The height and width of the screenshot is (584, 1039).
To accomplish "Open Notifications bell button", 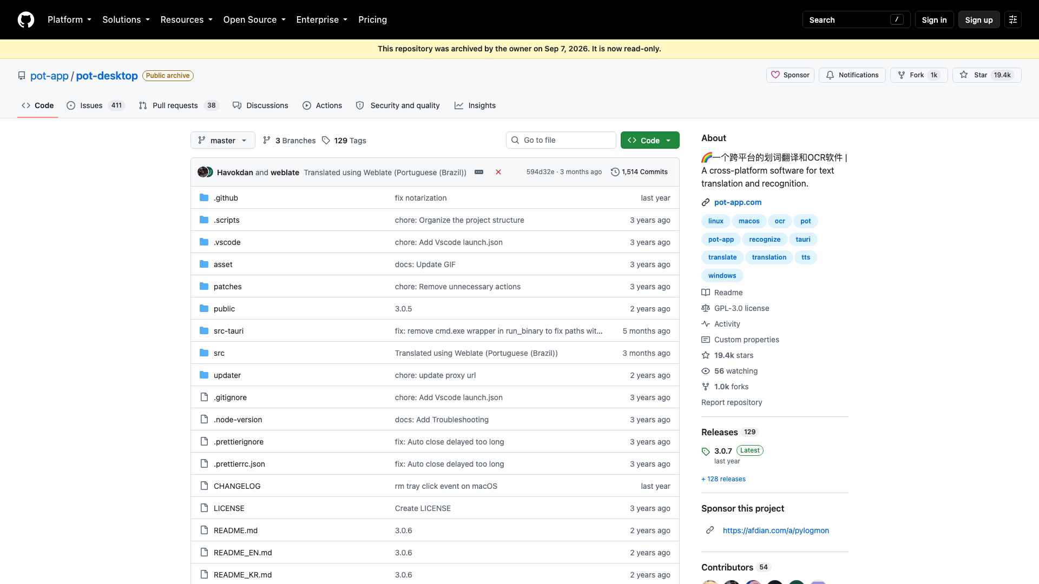I will click(x=852, y=75).
